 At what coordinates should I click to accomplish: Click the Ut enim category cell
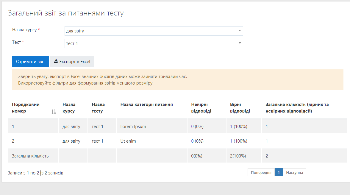tap(151, 141)
